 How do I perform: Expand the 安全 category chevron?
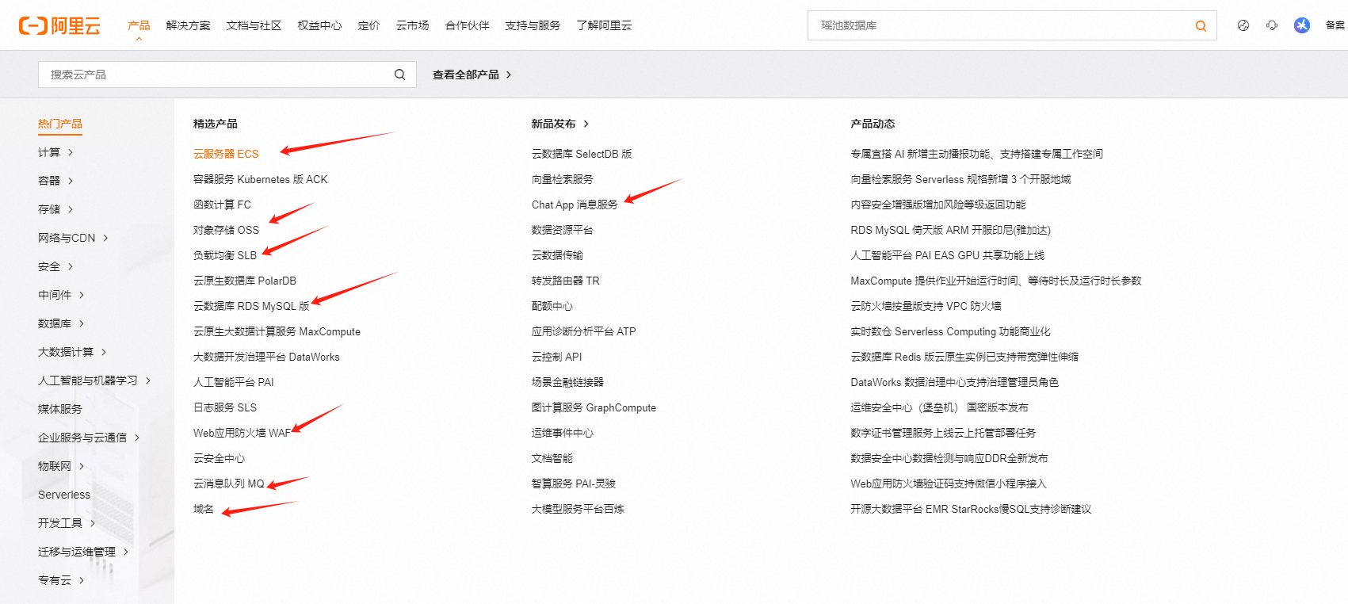[71, 266]
